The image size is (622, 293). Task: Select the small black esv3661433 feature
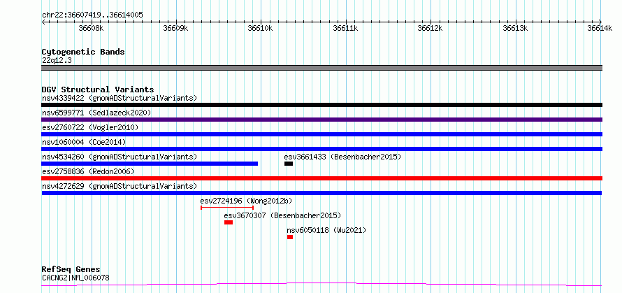tap(289, 164)
